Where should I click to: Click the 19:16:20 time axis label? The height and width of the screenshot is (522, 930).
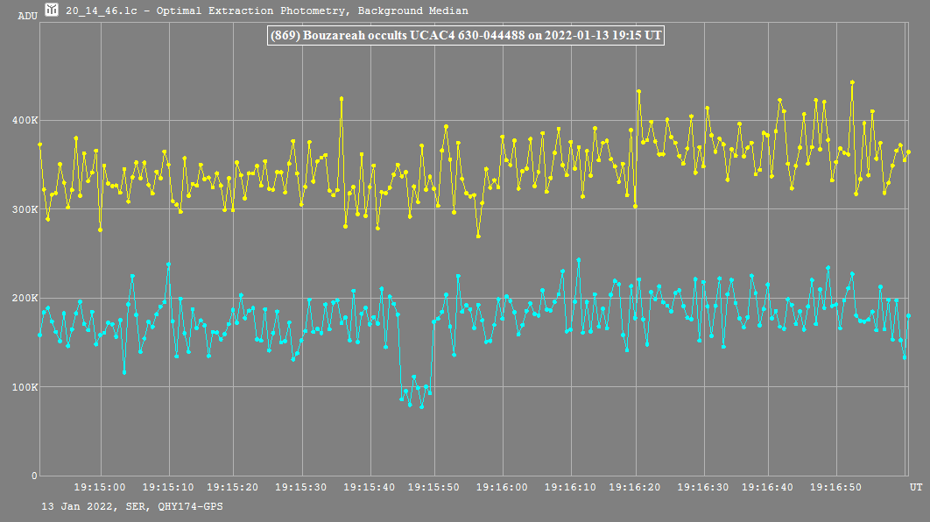click(637, 486)
